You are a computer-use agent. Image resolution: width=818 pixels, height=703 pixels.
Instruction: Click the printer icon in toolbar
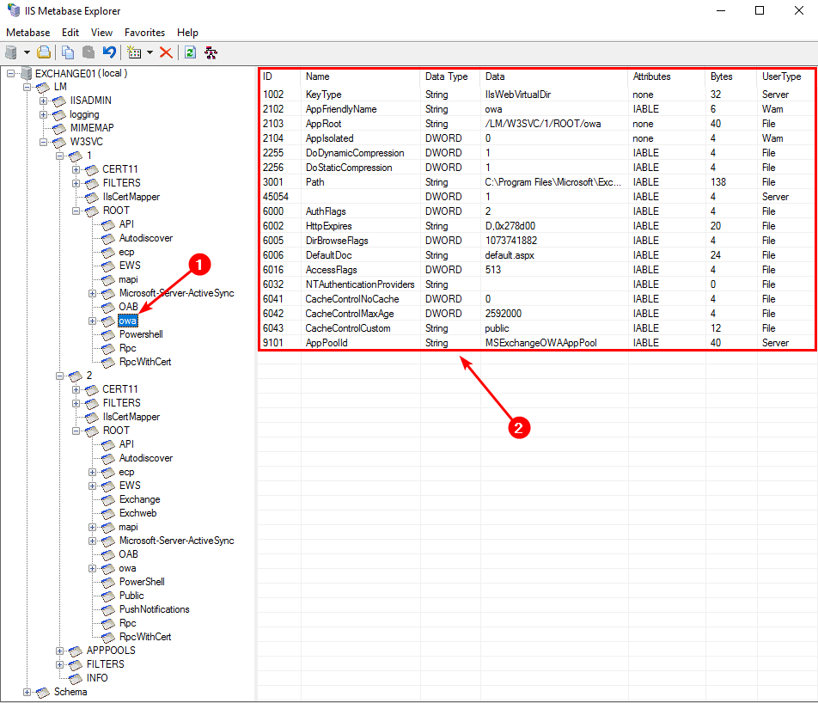click(44, 52)
